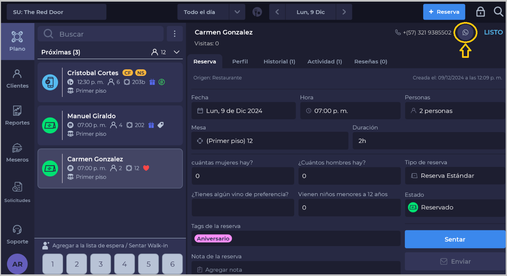Switch to the Reseñas (0) tab
This screenshot has width=507, height=276.
(371, 61)
